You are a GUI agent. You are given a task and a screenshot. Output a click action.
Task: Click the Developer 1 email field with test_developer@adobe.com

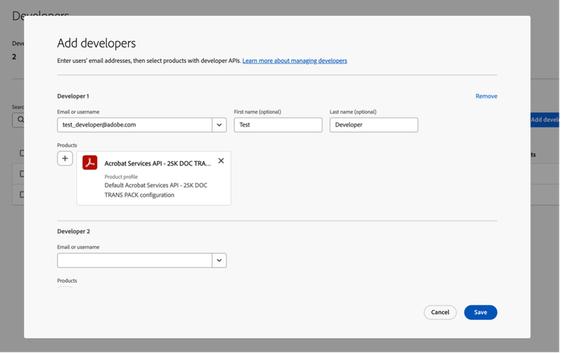pyautogui.click(x=135, y=125)
